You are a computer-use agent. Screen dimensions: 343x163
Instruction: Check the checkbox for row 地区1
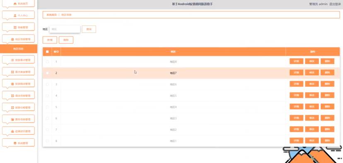click(47, 141)
